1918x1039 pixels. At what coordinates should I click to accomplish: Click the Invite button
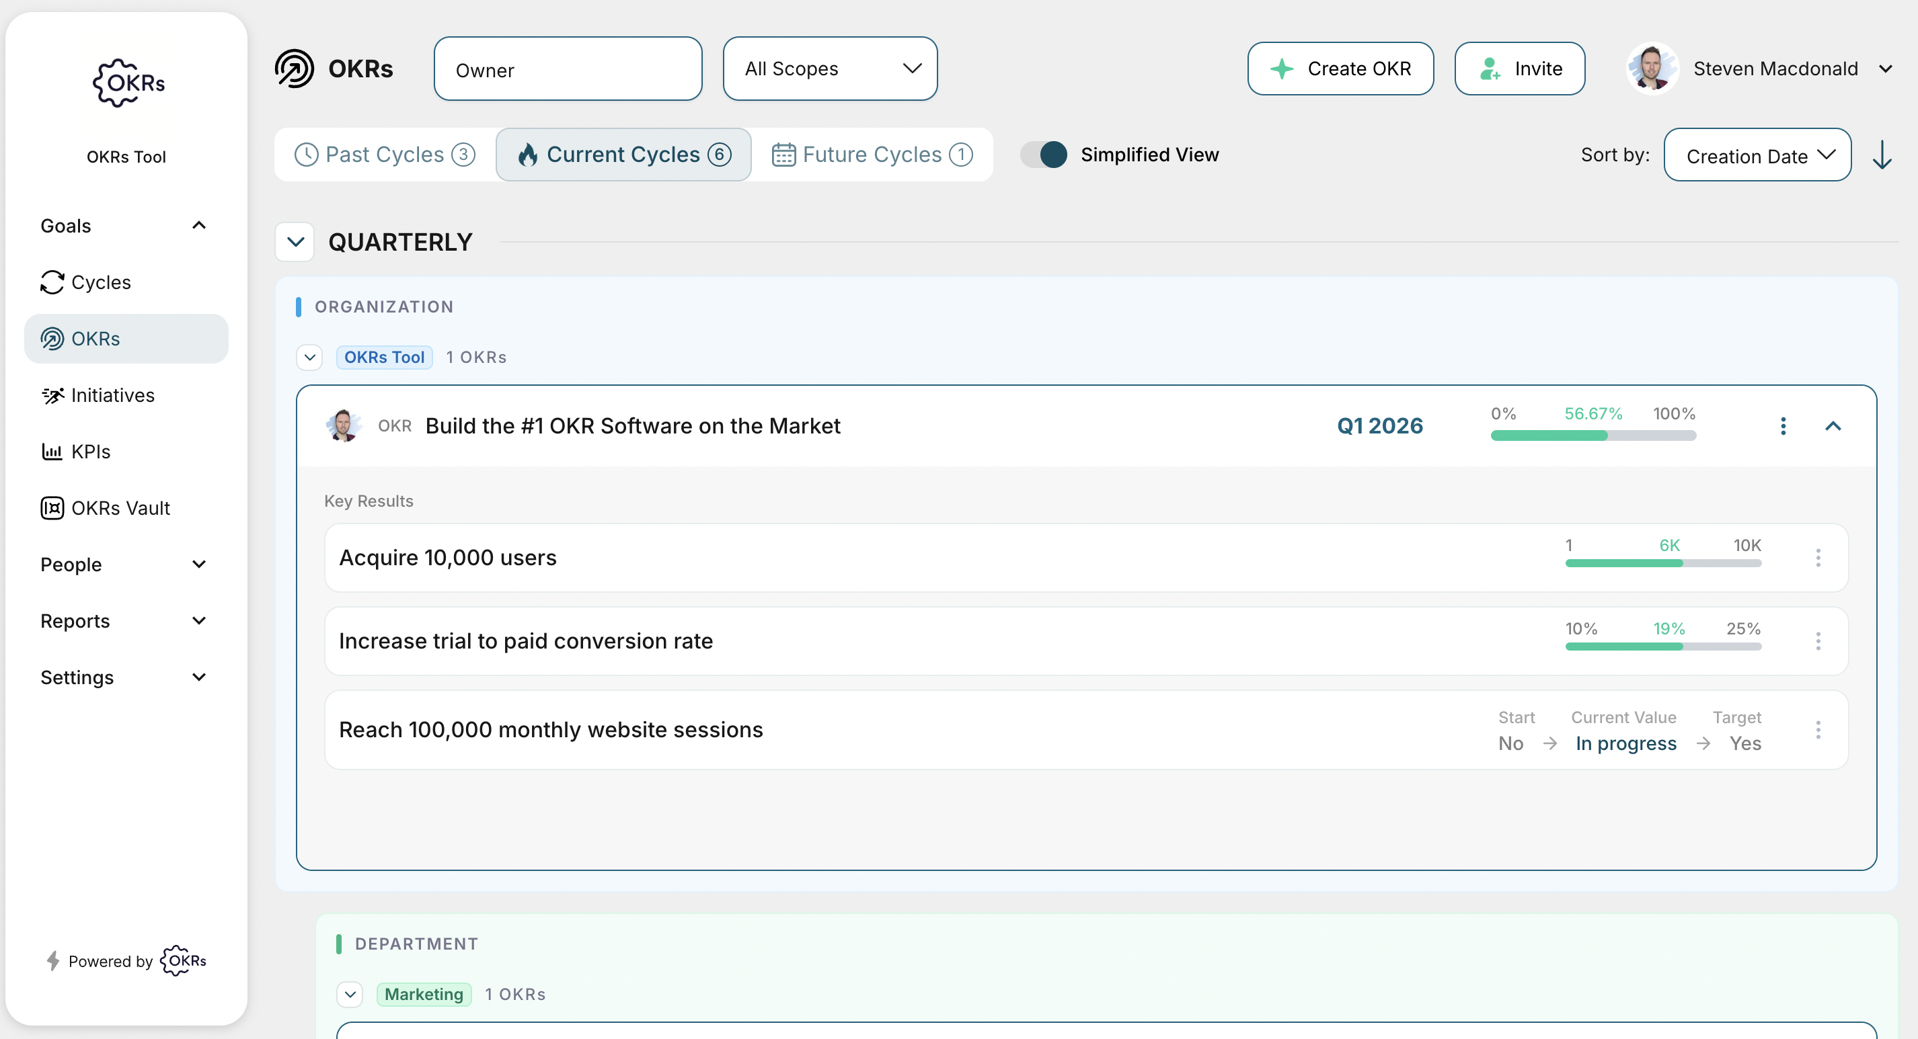(1520, 69)
